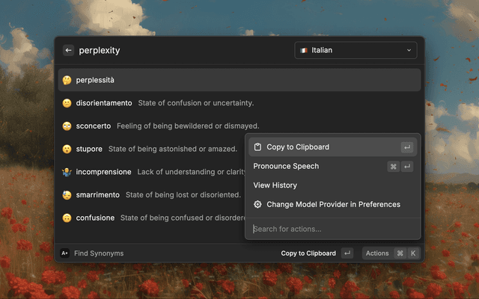Click the Actions button in footer

pos(377,253)
